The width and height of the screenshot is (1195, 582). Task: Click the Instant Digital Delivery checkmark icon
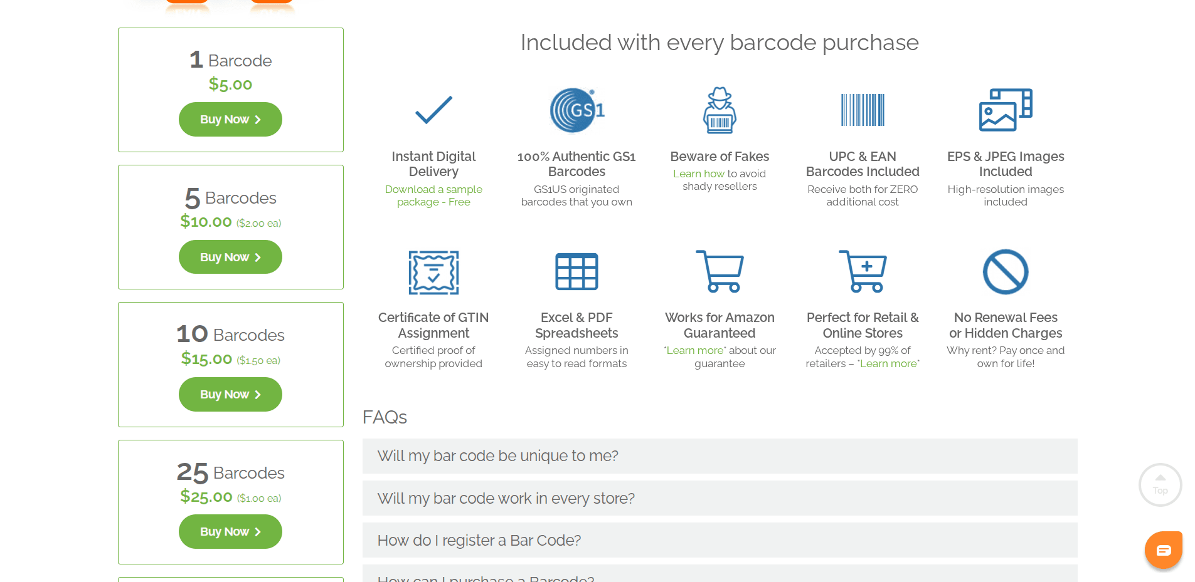click(x=433, y=110)
